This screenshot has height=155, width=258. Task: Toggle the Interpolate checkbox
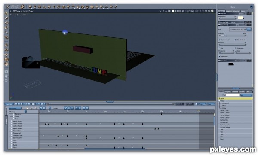219,56
